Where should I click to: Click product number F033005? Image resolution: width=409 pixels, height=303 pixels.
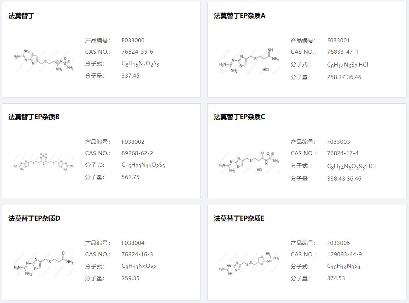pyautogui.click(x=338, y=243)
